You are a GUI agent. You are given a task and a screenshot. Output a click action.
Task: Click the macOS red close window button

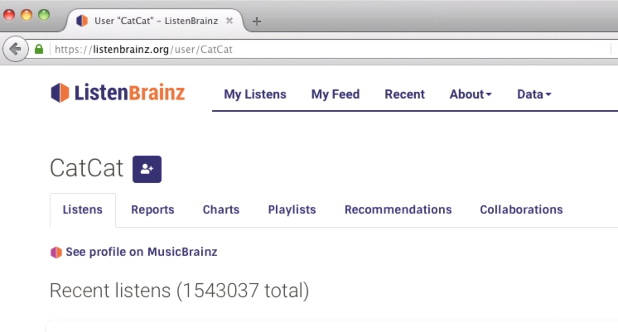(9, 15)
